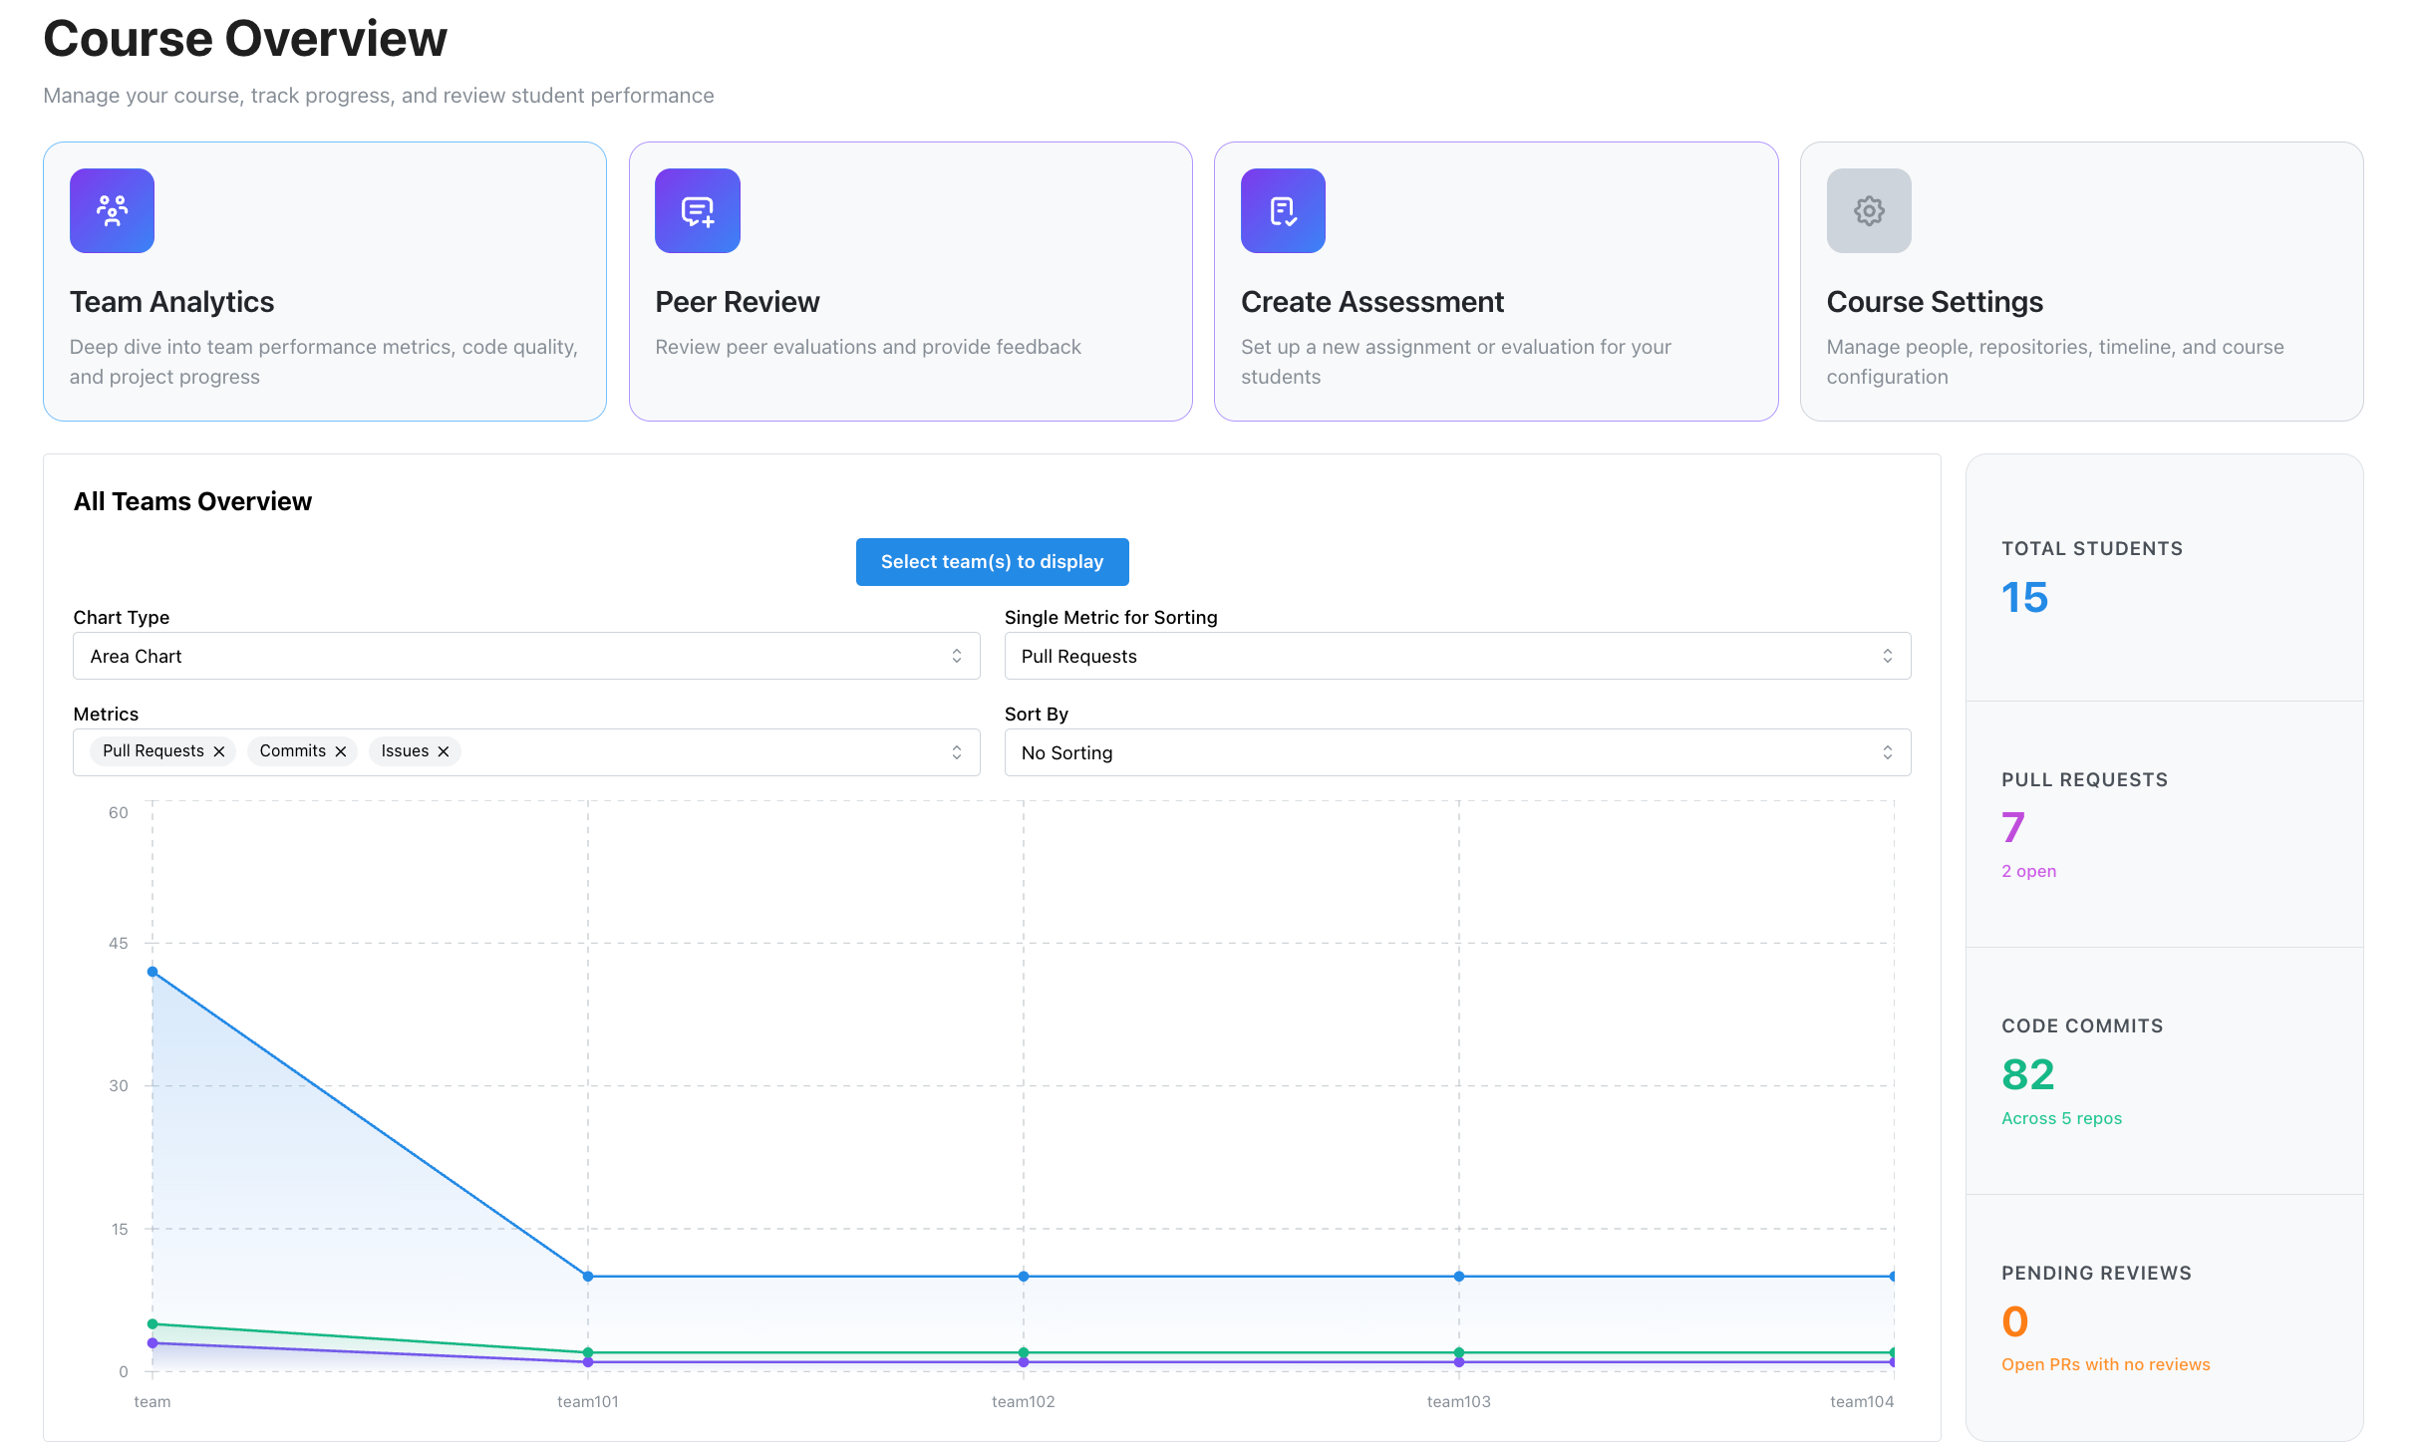
Task: Open the Team Analytics card title
Action: (x=171, y=302)
